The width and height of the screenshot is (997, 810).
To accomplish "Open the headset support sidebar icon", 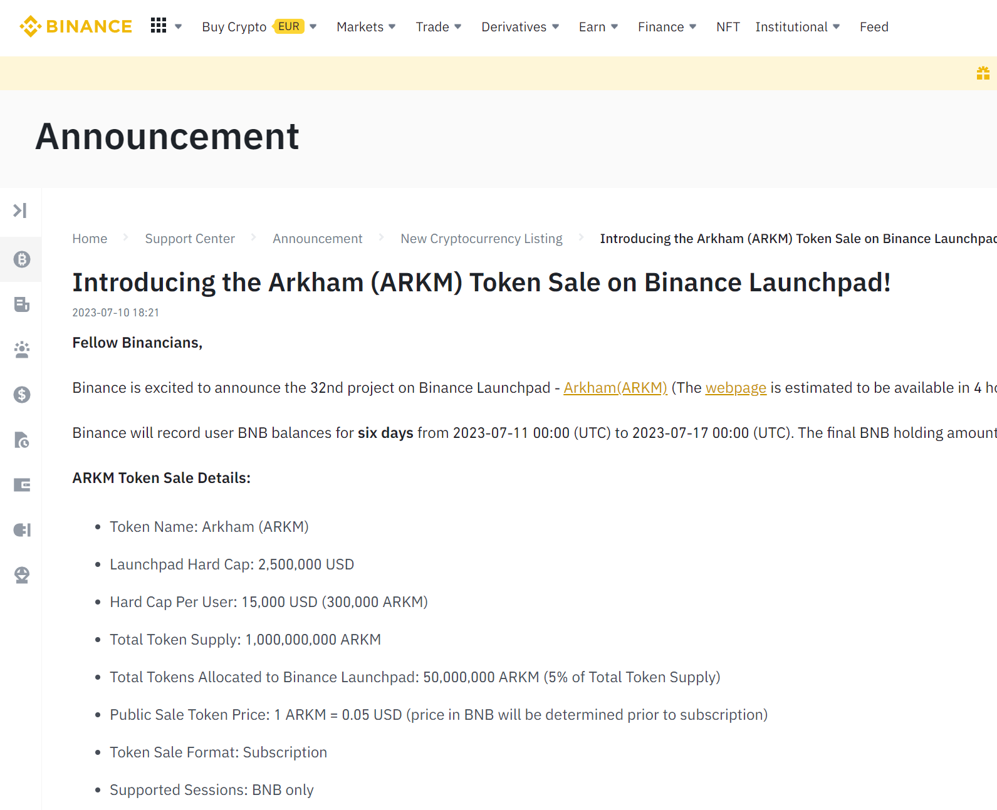I will pos(22,575).
